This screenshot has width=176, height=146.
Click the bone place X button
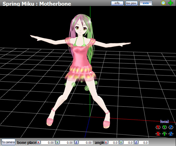(x=38, y=142)
